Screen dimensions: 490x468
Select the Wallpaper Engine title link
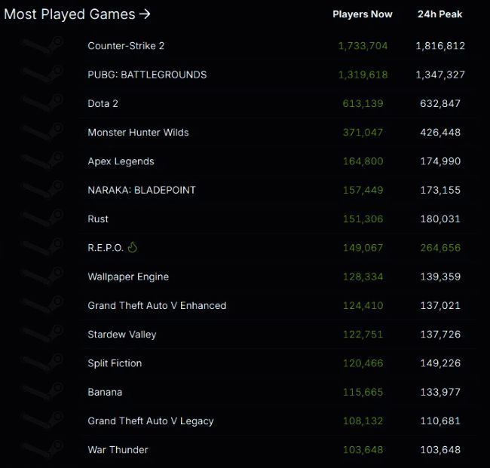[128, 277]
